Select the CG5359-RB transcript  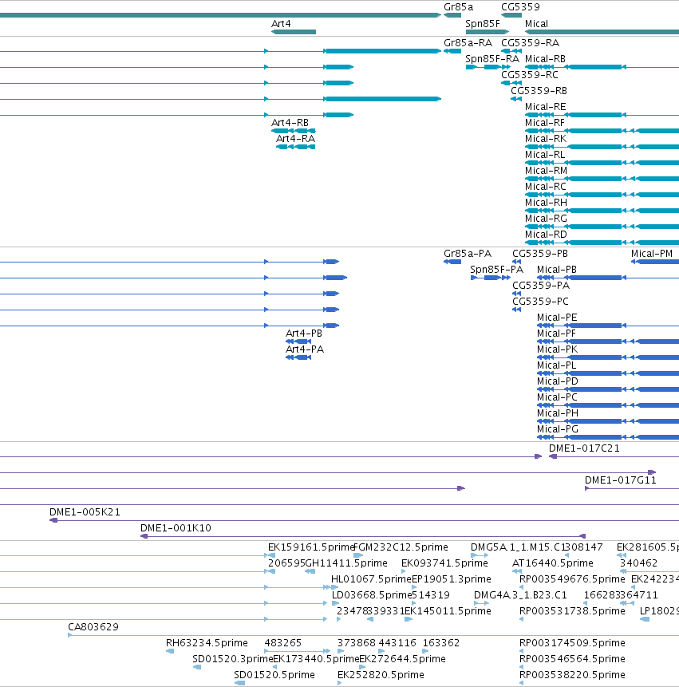pos(516,99)
